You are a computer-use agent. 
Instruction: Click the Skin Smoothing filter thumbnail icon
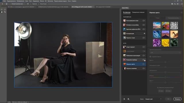pyautogui.click(x=124, y=21)
